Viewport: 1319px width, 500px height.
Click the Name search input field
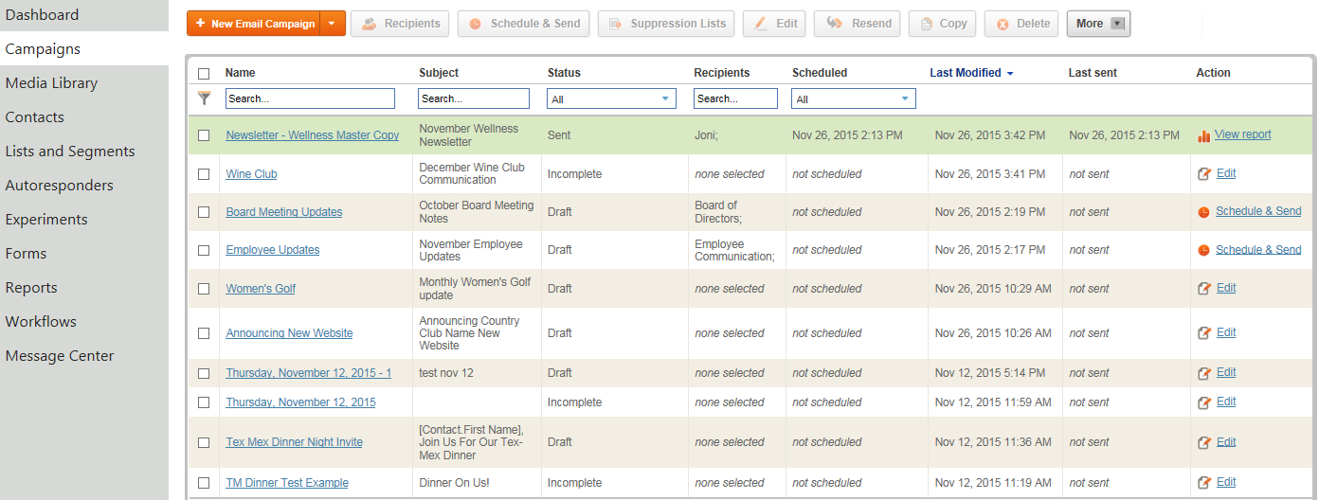[x=310, y=98]
